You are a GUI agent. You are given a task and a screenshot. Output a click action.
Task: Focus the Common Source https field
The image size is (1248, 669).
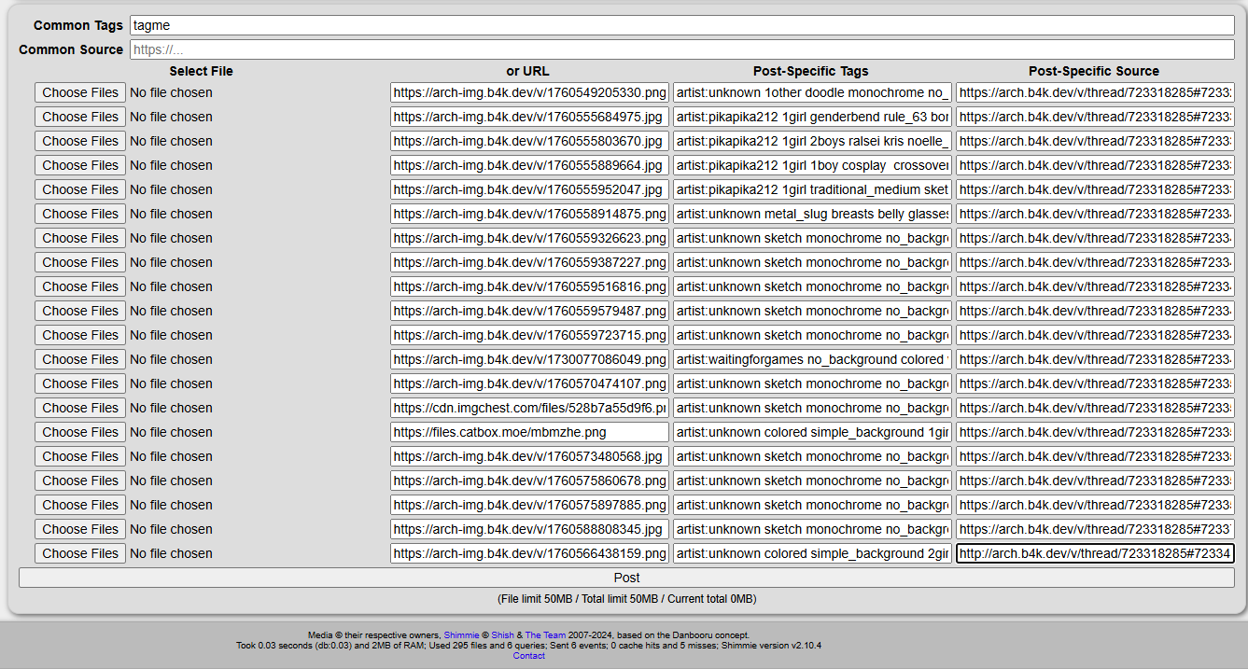[x=681, y=49]
